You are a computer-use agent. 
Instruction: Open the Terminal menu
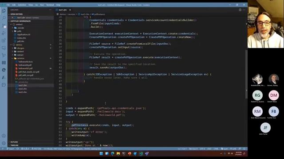(50, 5)
